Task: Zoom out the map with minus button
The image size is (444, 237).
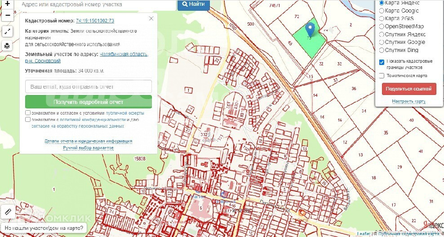Action: (7, 15)
